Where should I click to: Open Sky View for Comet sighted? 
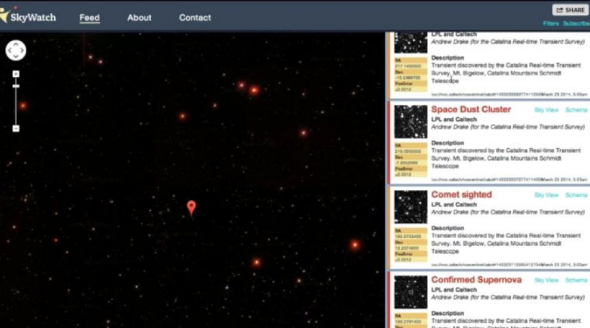pos(546,195)
